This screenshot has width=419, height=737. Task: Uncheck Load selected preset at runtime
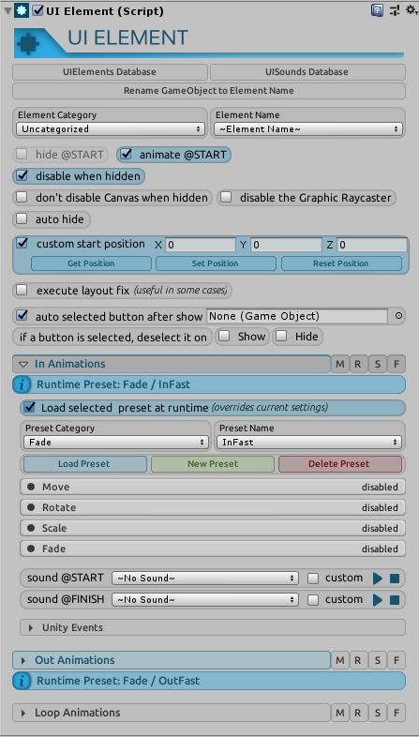coord(30,408)
